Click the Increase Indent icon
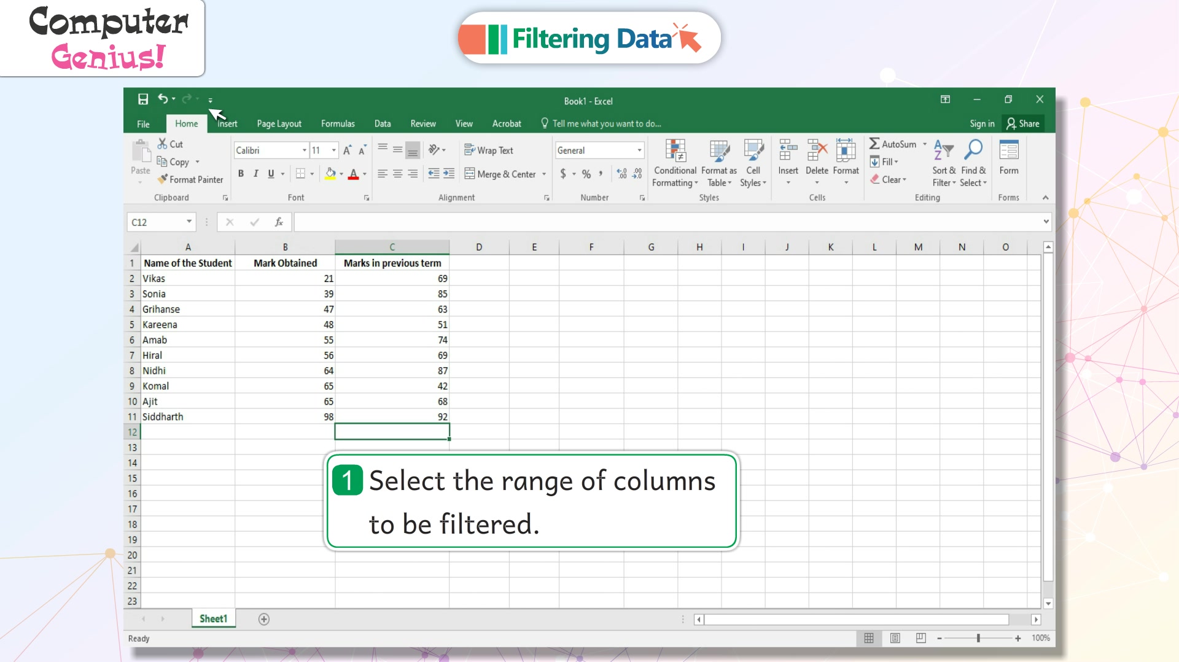1179x662 pixels. click(x=449, y=174)
